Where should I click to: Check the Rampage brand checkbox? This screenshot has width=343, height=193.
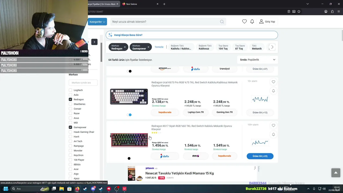coord(70,146)
